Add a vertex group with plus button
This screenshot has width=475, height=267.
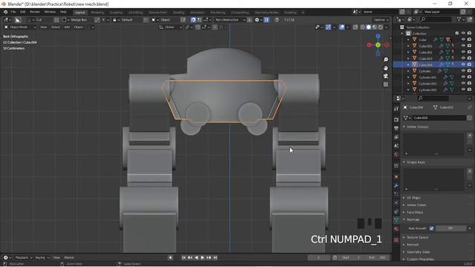[470, 135]
